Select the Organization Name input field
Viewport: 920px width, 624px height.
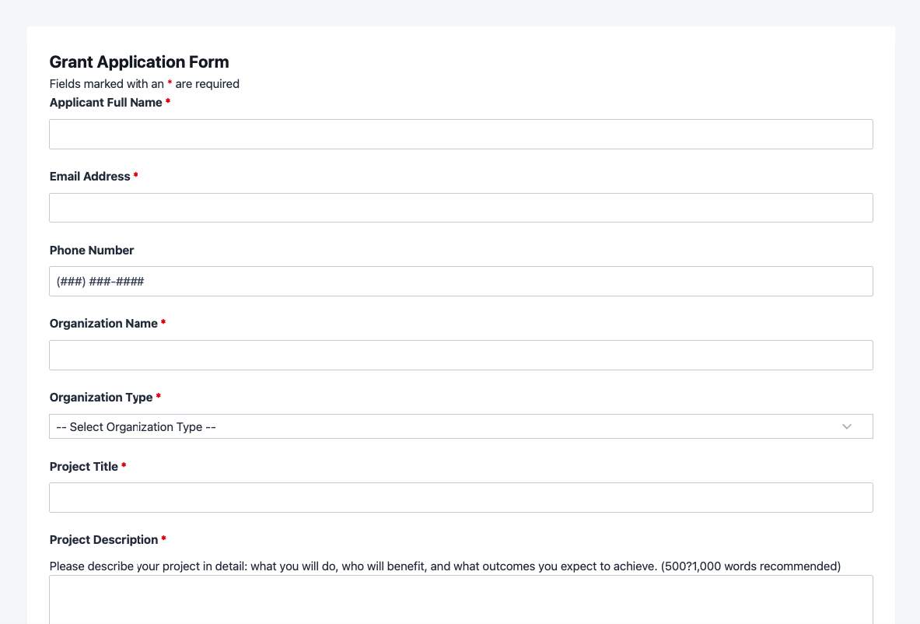pos(460,355)
